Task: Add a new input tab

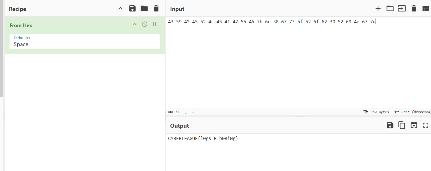Action: [x=378, y=9]
